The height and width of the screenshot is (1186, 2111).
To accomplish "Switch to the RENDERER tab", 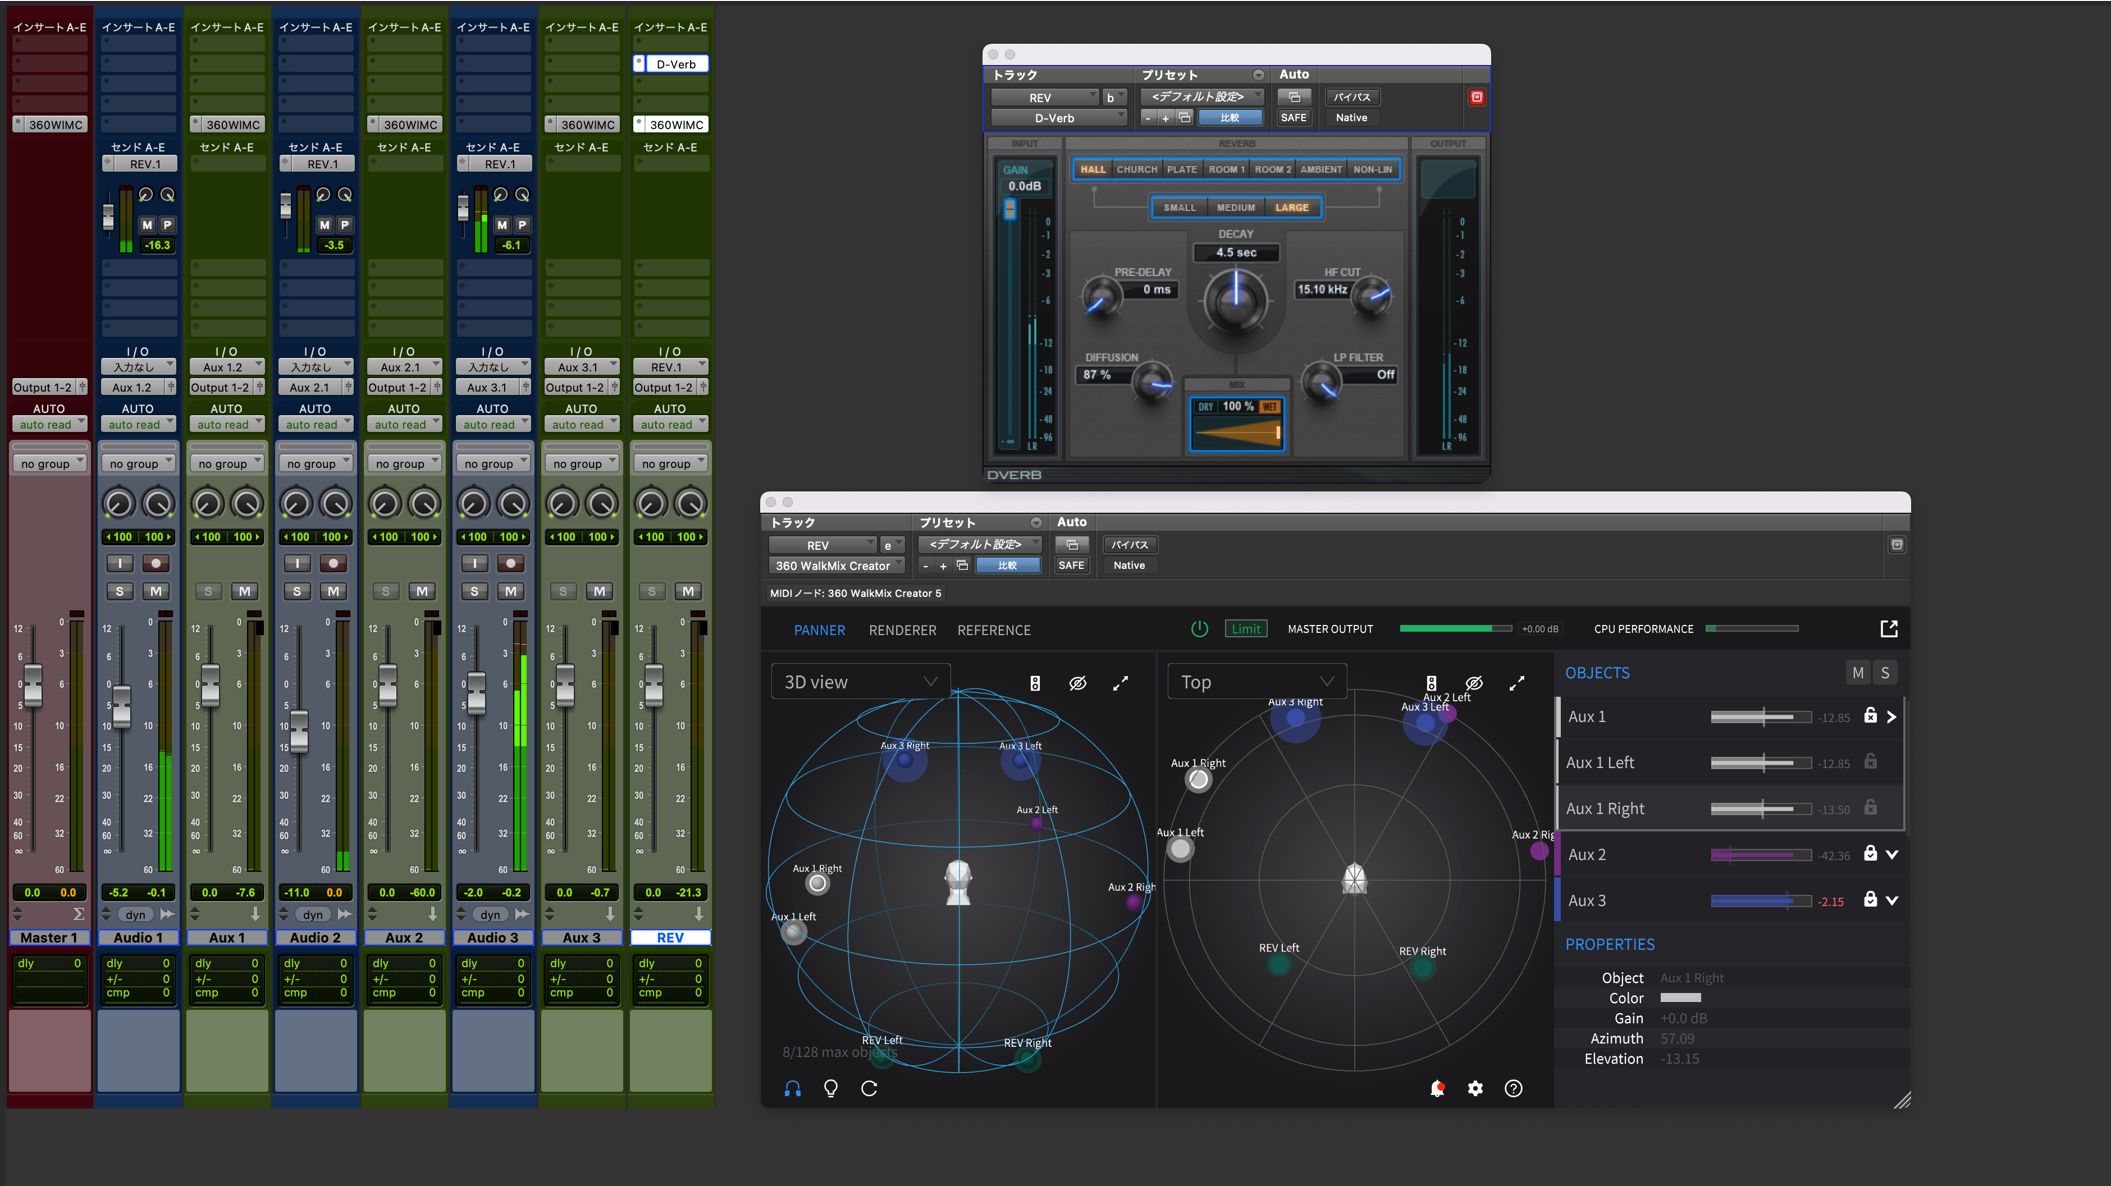I will click(x=902, y=630).
